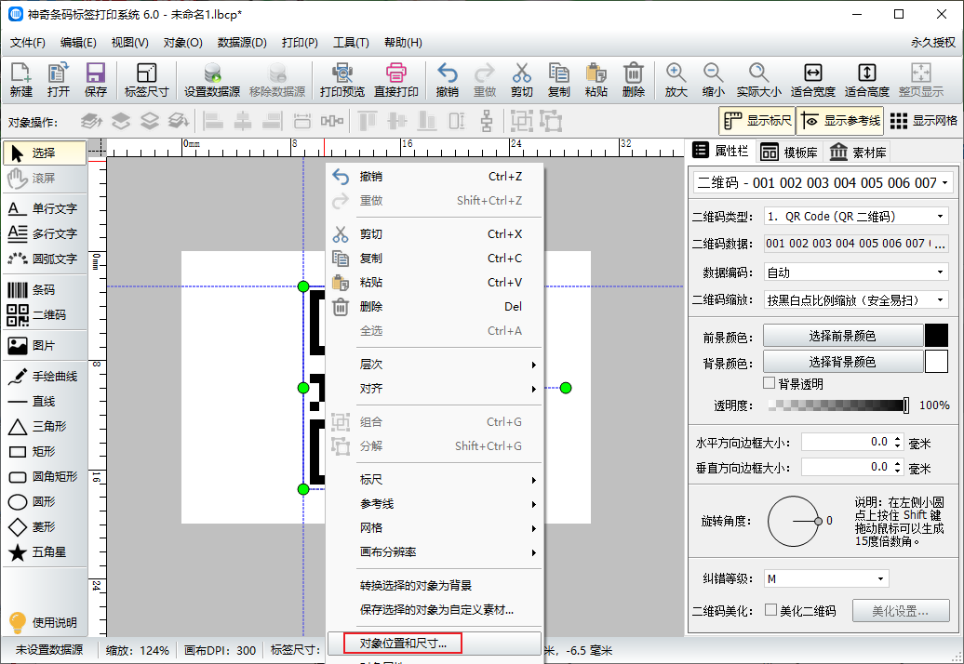The height and width of the screenshot is (664, 964).
Task: Open the 数据源(D) menu
Action: (x=242, y=43)
